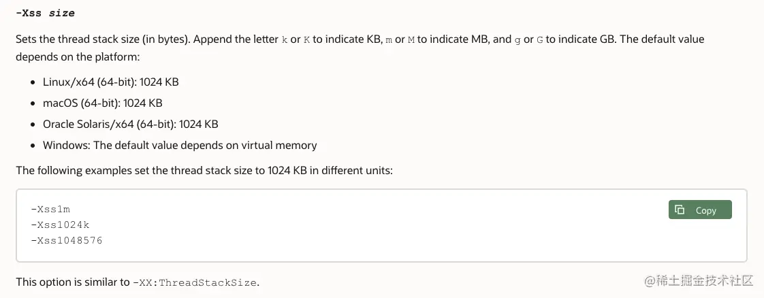764x298 pixels.
Task: Click the uppercase M inline code letter
Action: coord(411,39)
